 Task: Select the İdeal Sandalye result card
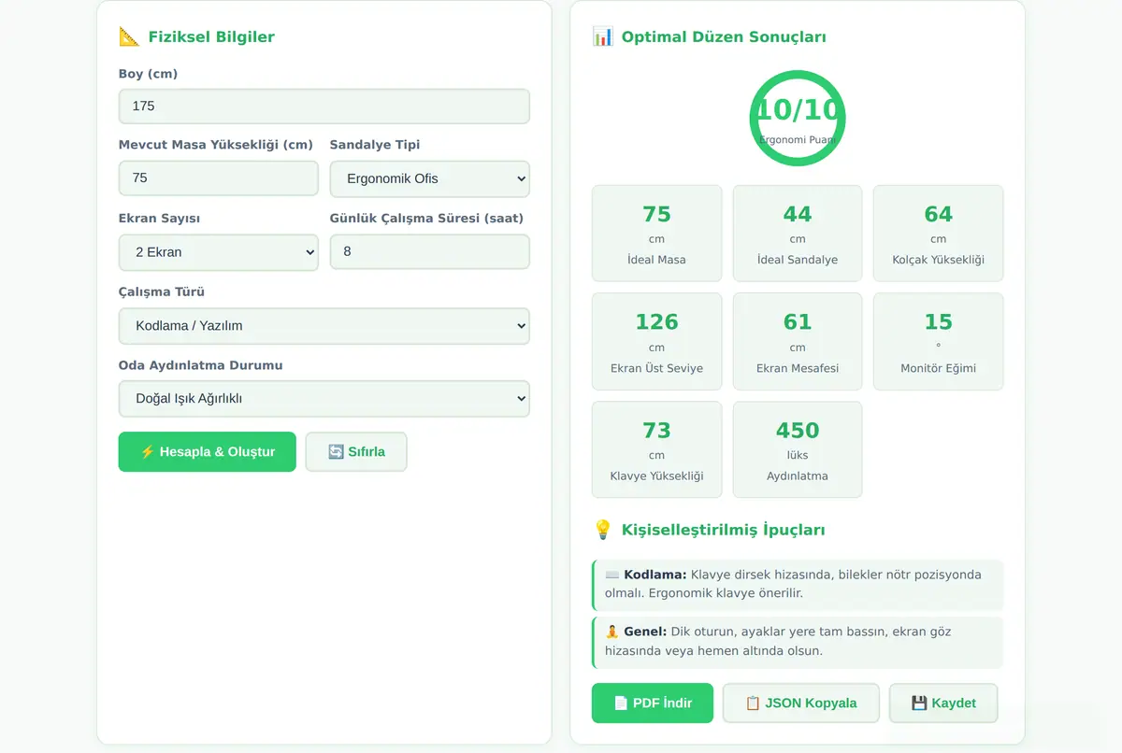pos(798,234)
